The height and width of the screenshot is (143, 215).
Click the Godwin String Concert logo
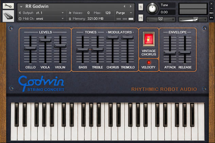pyautogui.click(x=41, y=84)
